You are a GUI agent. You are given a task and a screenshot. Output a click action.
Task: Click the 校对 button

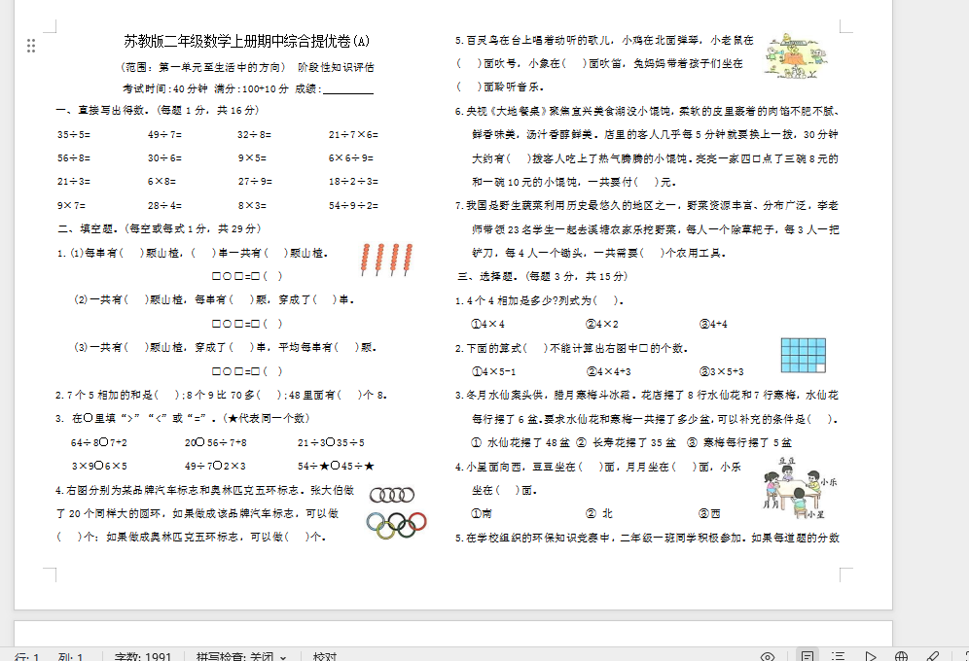(324, 657)
